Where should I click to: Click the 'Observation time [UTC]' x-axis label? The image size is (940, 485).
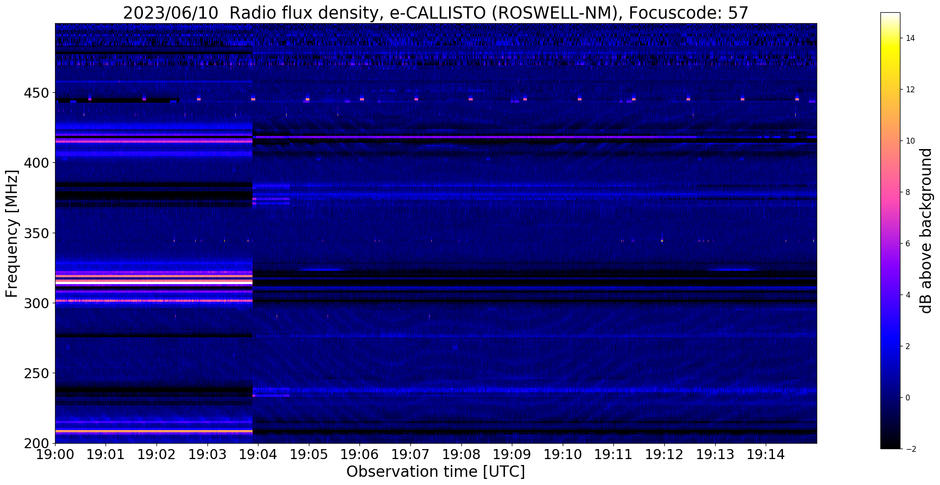[435, 472]
